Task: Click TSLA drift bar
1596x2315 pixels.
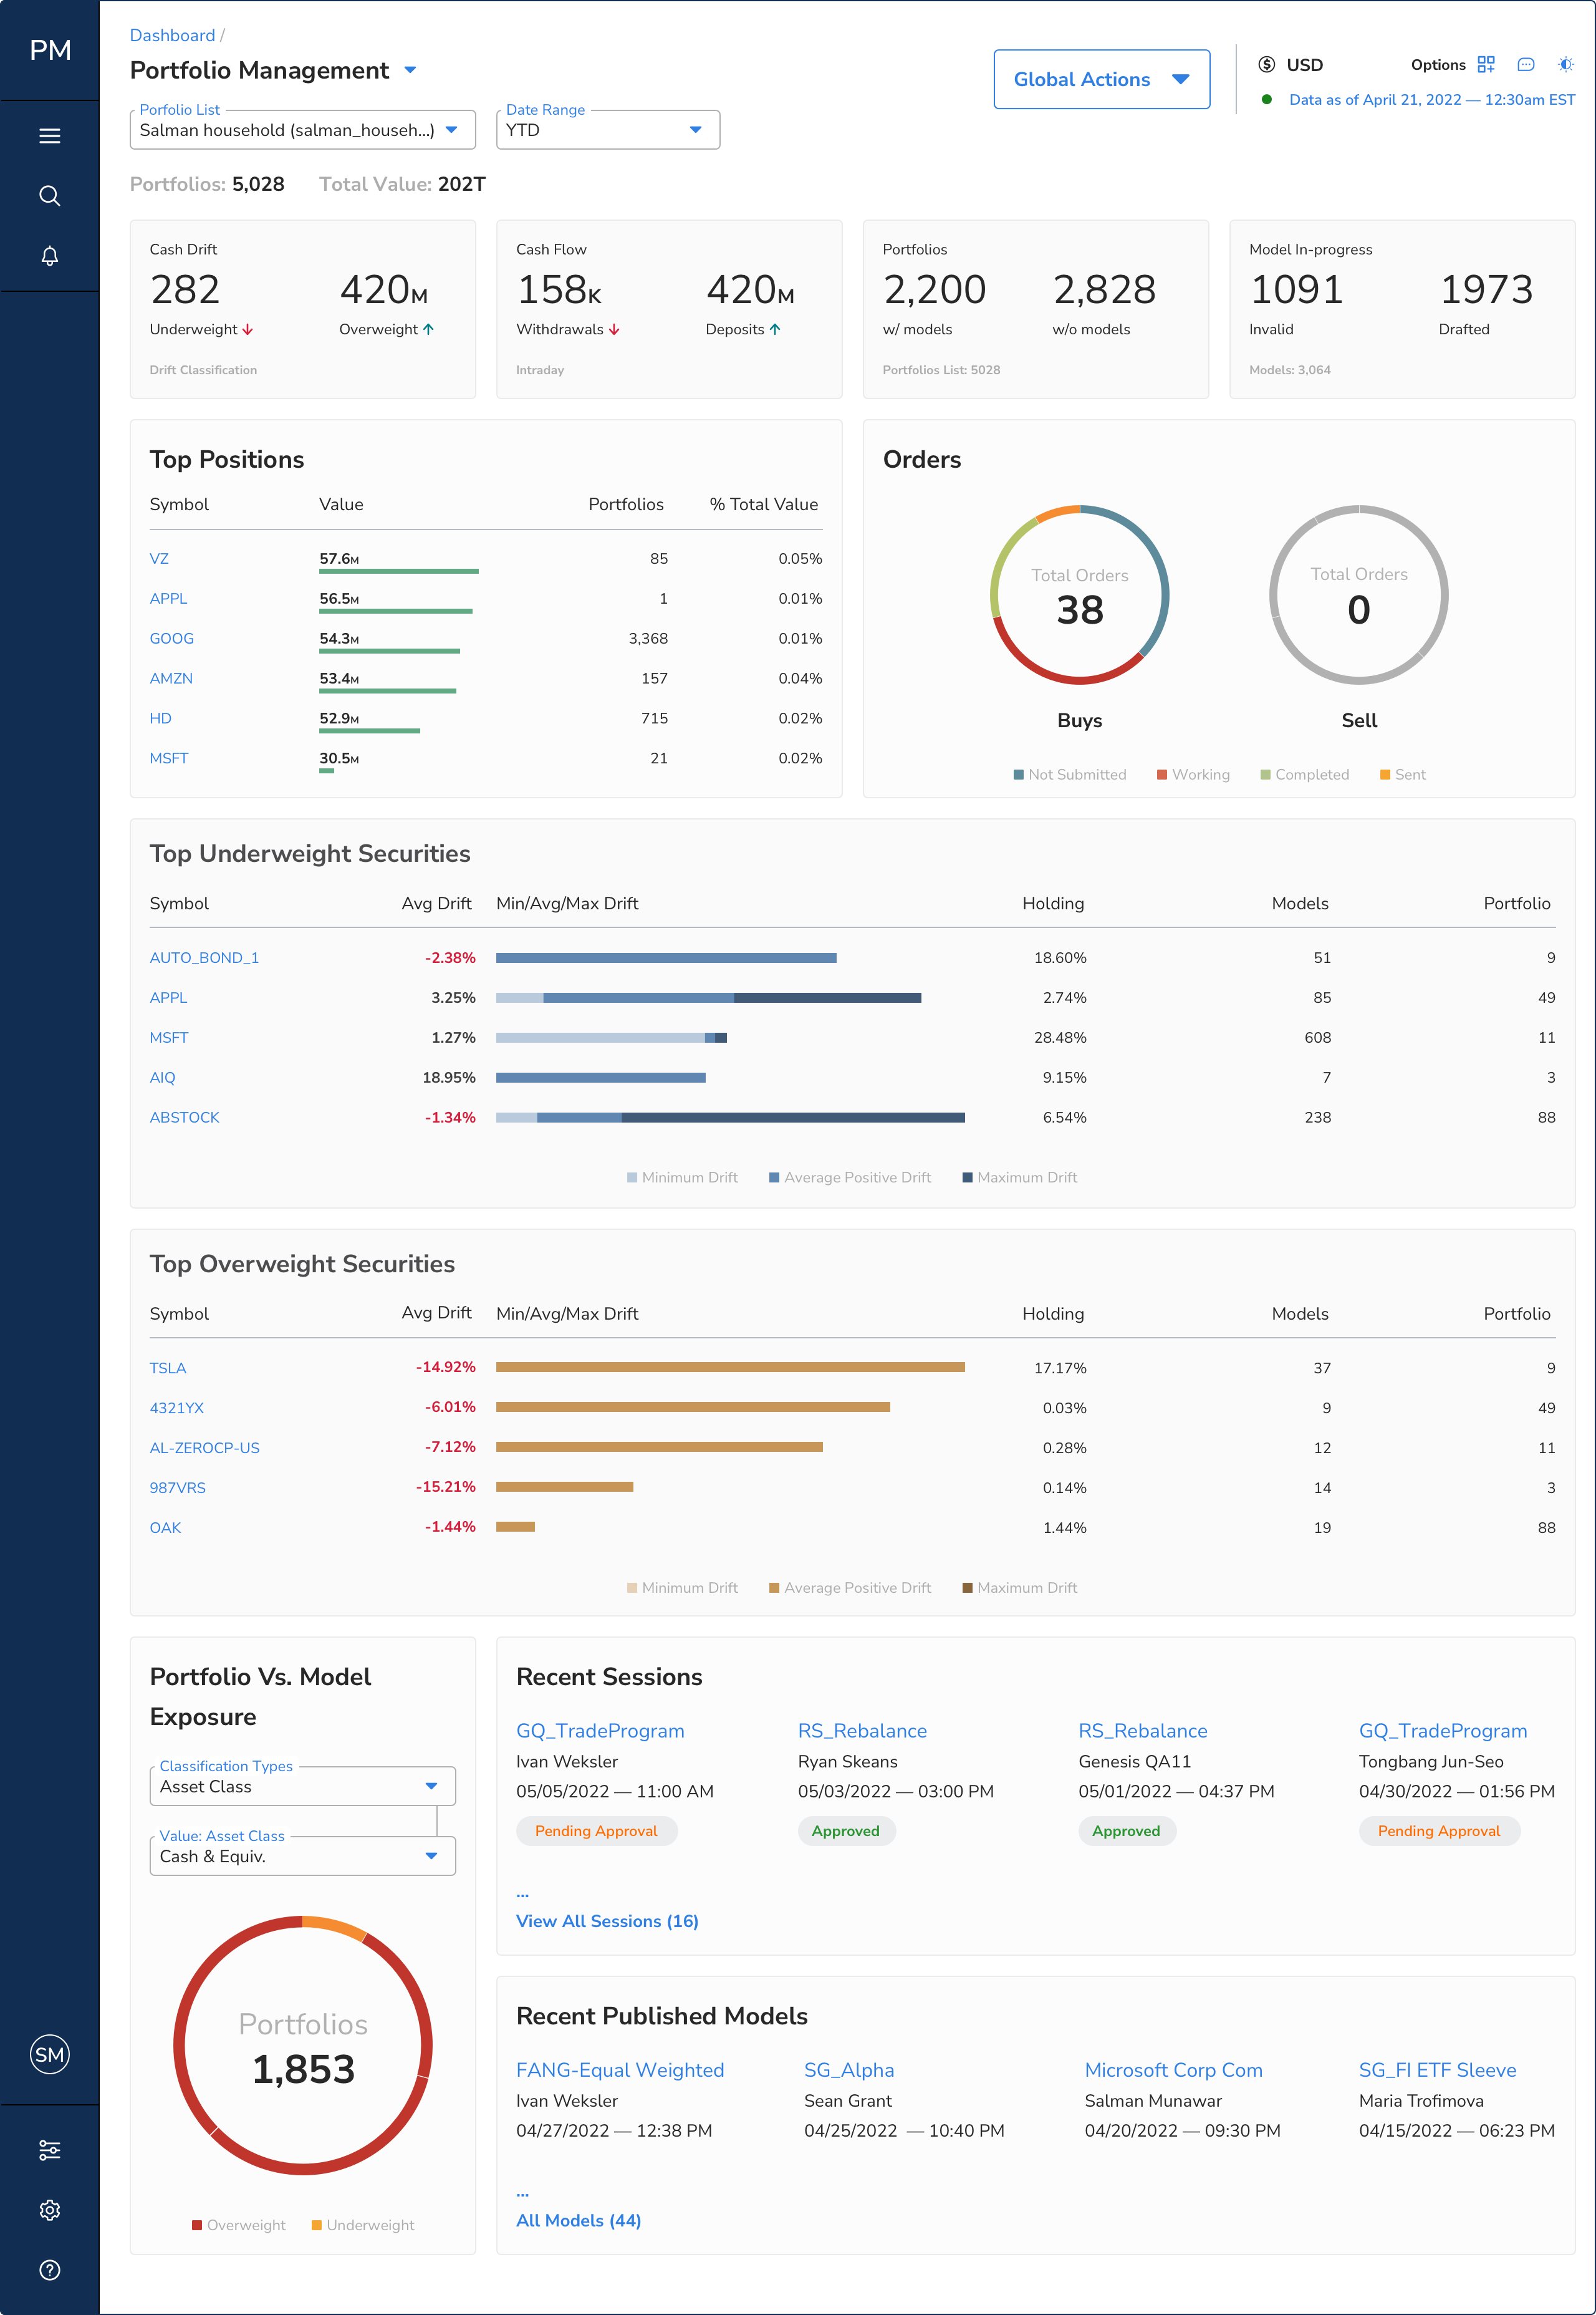Action: [730, 1368]
